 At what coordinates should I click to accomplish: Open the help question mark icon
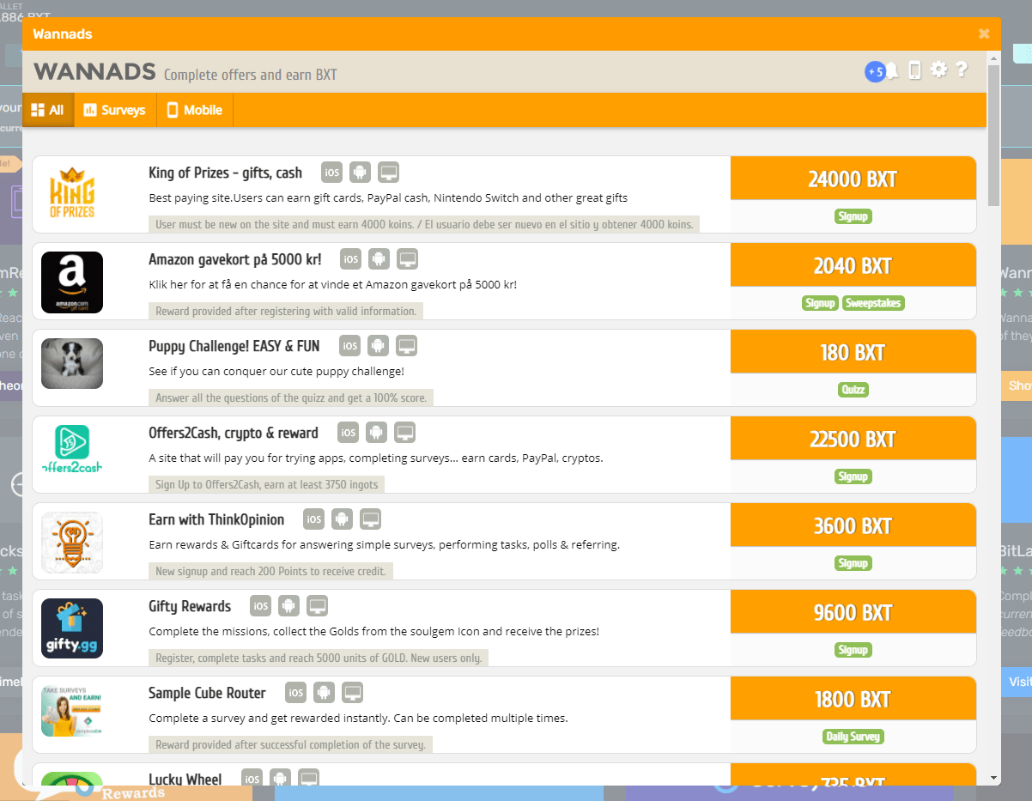[x=962, y=70]
